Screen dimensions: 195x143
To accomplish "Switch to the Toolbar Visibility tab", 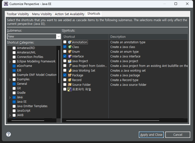I will coord(18,14).
